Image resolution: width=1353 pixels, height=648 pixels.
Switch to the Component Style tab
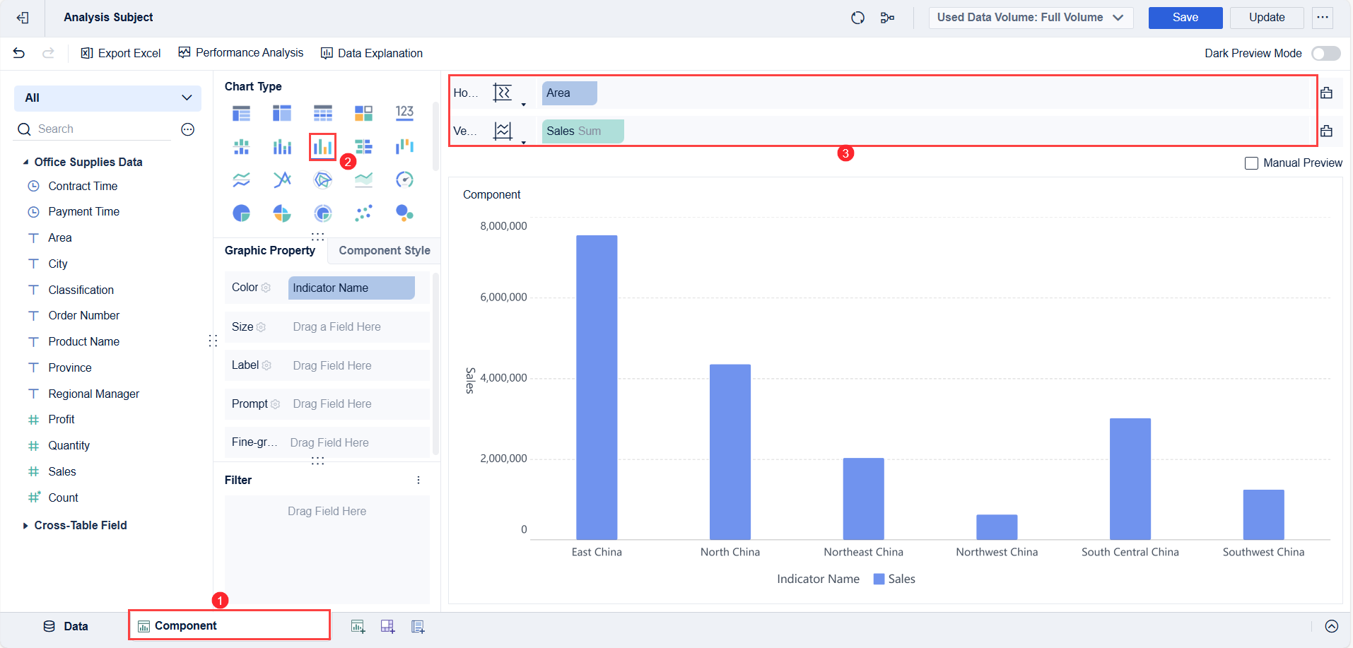tap(385, 250)
